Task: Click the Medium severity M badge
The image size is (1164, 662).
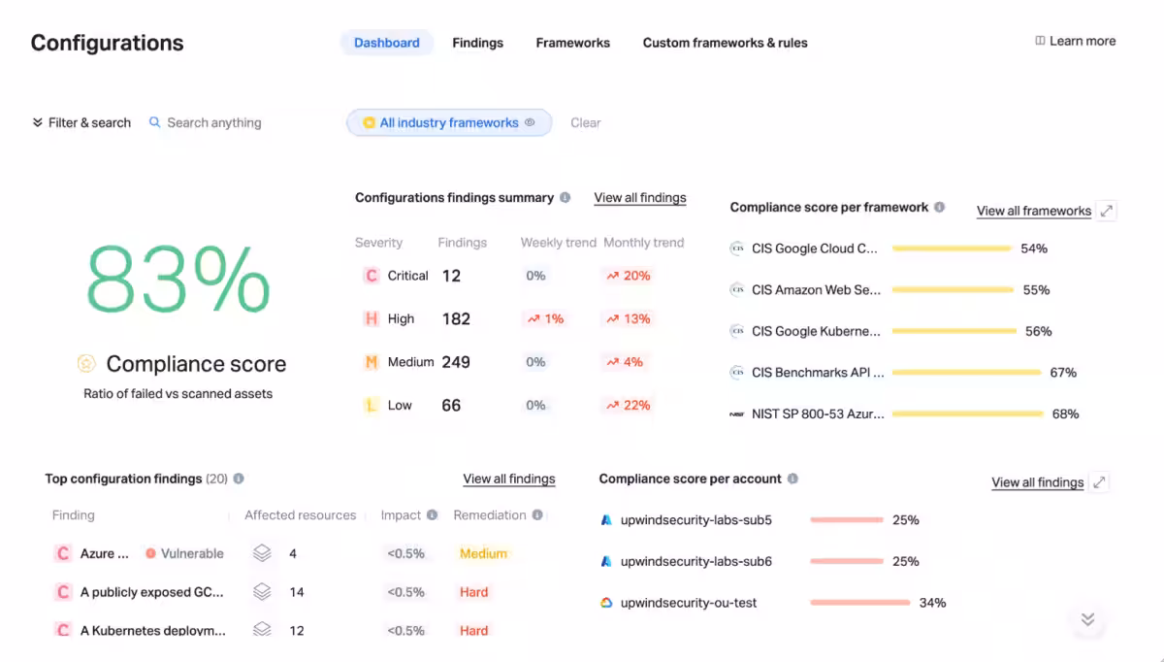Action: (371, 362)
